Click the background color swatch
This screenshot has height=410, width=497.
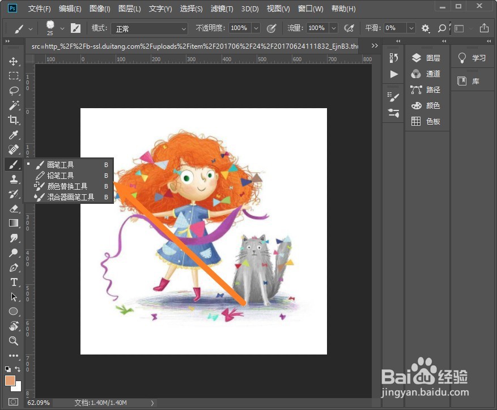pos(17,387)
